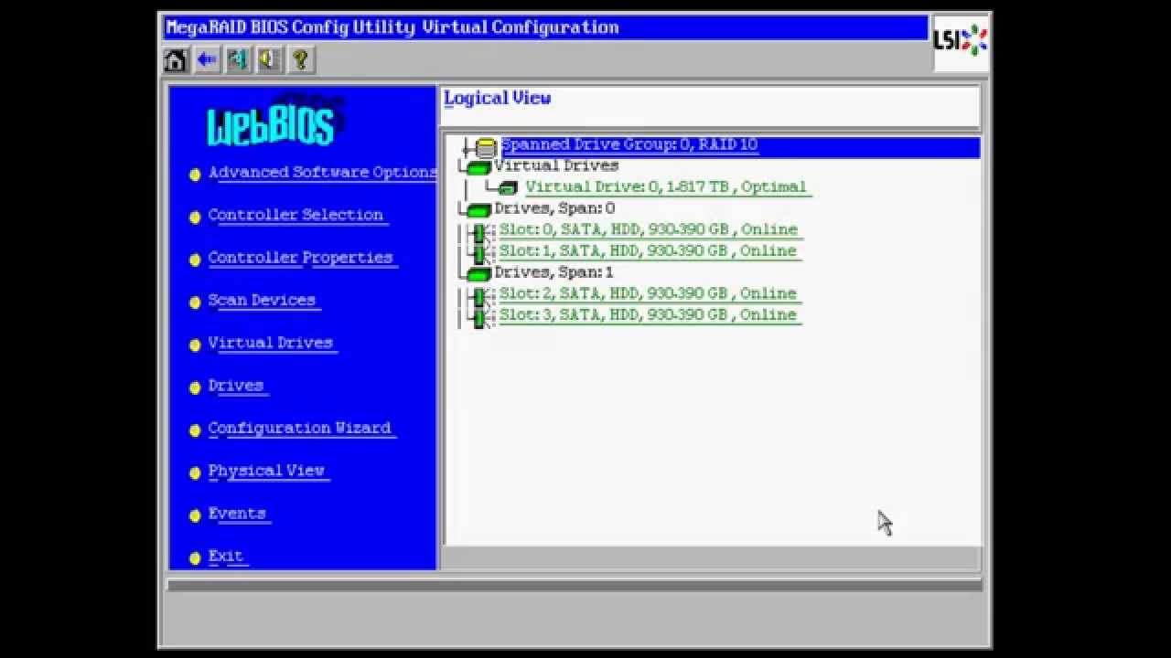
Task: Click the Home toolbar icon
Action: pyautogui.click(x=176, y=60)
